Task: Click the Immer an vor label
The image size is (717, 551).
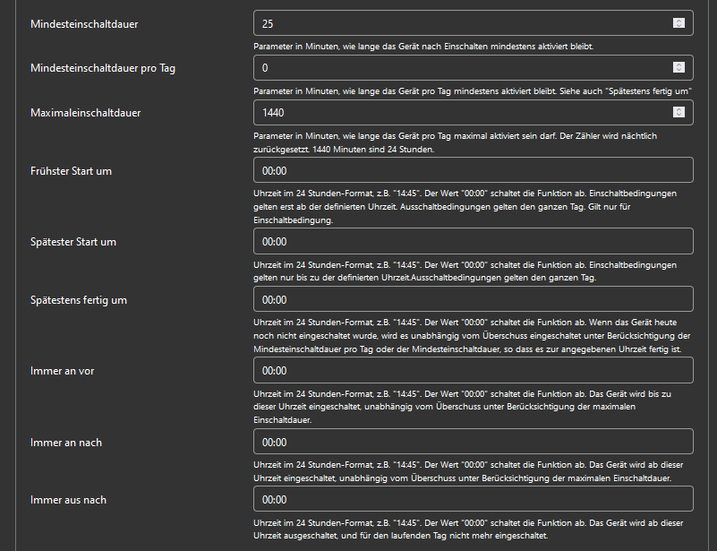Action: (62, 371)
